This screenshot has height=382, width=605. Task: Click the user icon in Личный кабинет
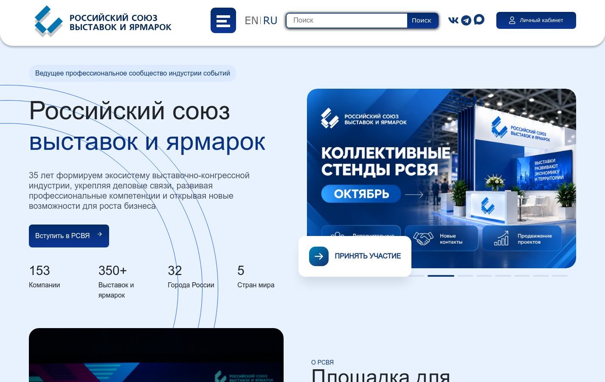512,20
